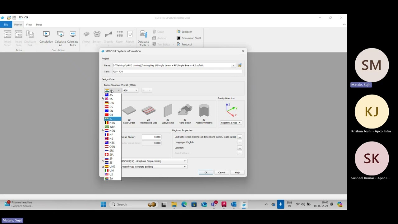The height and width of the screenshot is (224, 398).
Task: Open Unit Set options button
Action: click(239, 137)
